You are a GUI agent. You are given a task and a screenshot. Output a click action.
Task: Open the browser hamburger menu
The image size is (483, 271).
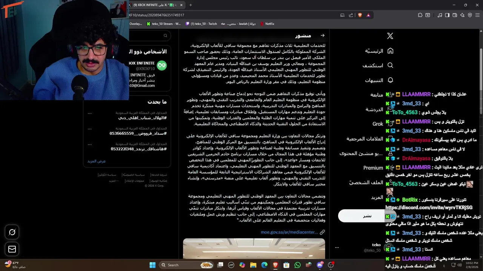[x=478, y=15]
